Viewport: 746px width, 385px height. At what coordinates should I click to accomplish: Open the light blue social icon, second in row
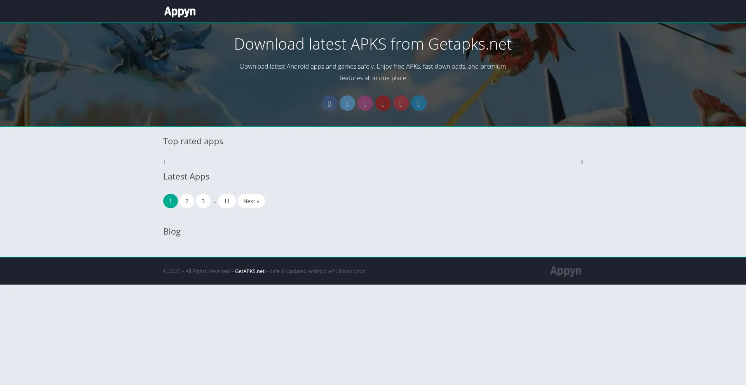tap(347, 104)
